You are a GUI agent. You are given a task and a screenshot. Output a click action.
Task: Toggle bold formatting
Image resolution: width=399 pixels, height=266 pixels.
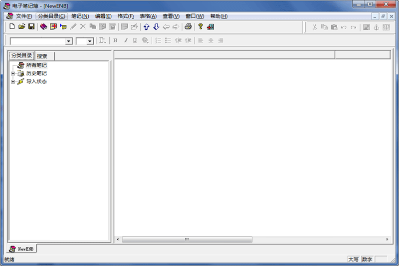click(x=116, y=40)
